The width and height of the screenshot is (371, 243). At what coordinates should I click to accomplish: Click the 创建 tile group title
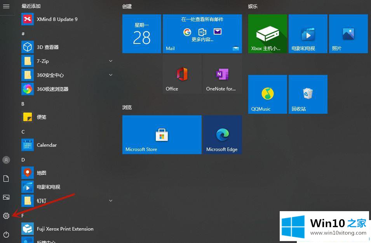click(x=127, y=6)
